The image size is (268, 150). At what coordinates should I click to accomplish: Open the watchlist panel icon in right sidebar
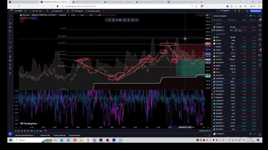pyautogui.click(x=260, y=16)
